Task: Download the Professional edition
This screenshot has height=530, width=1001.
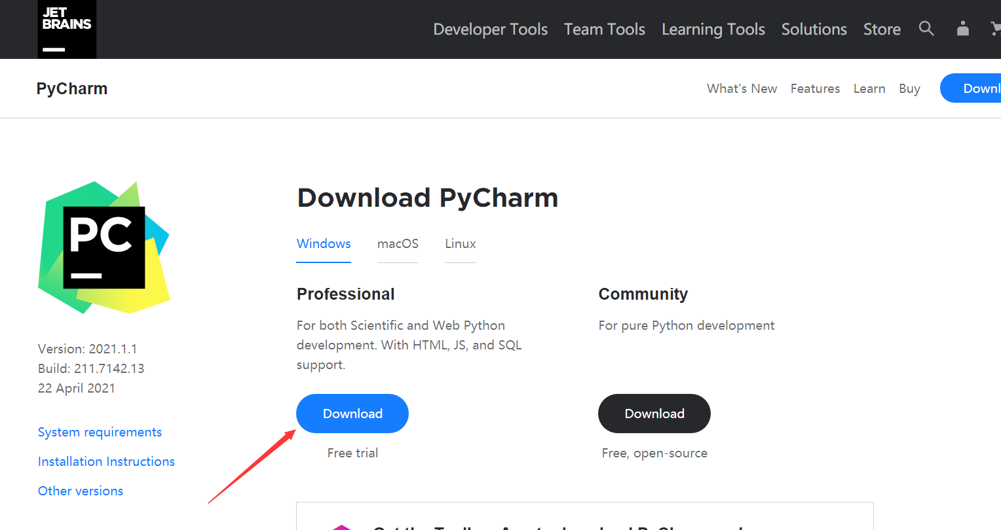Action: click(x=352, y=414)
